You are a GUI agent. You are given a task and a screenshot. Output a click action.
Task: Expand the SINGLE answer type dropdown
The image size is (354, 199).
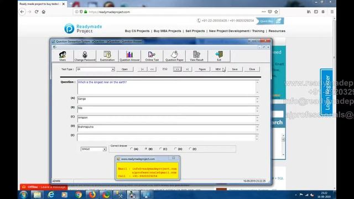coord(105,149)
